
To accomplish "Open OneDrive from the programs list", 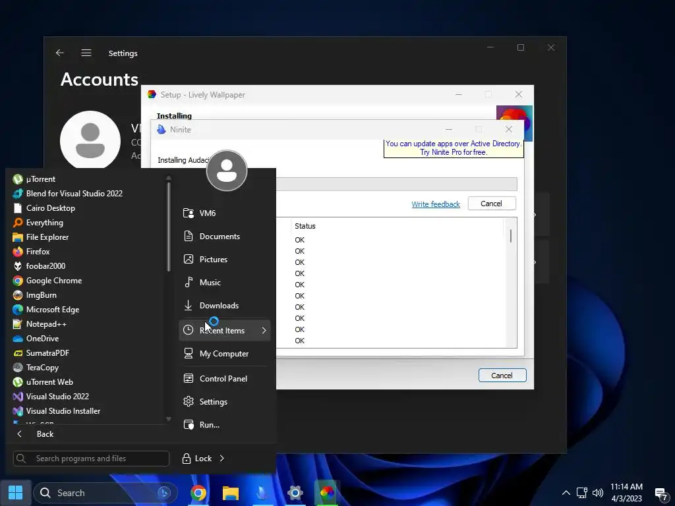I will click(36, 339).
